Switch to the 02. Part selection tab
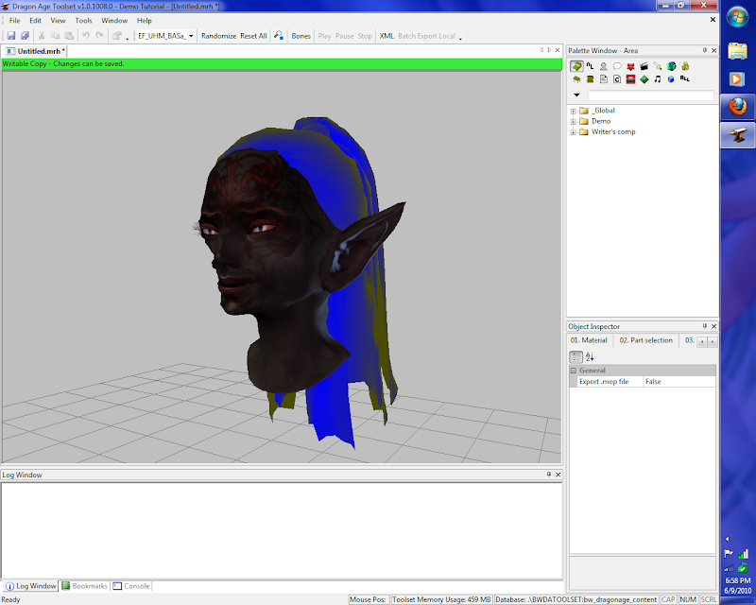Viewport: 756px width, 605px height. click(645, 340)
